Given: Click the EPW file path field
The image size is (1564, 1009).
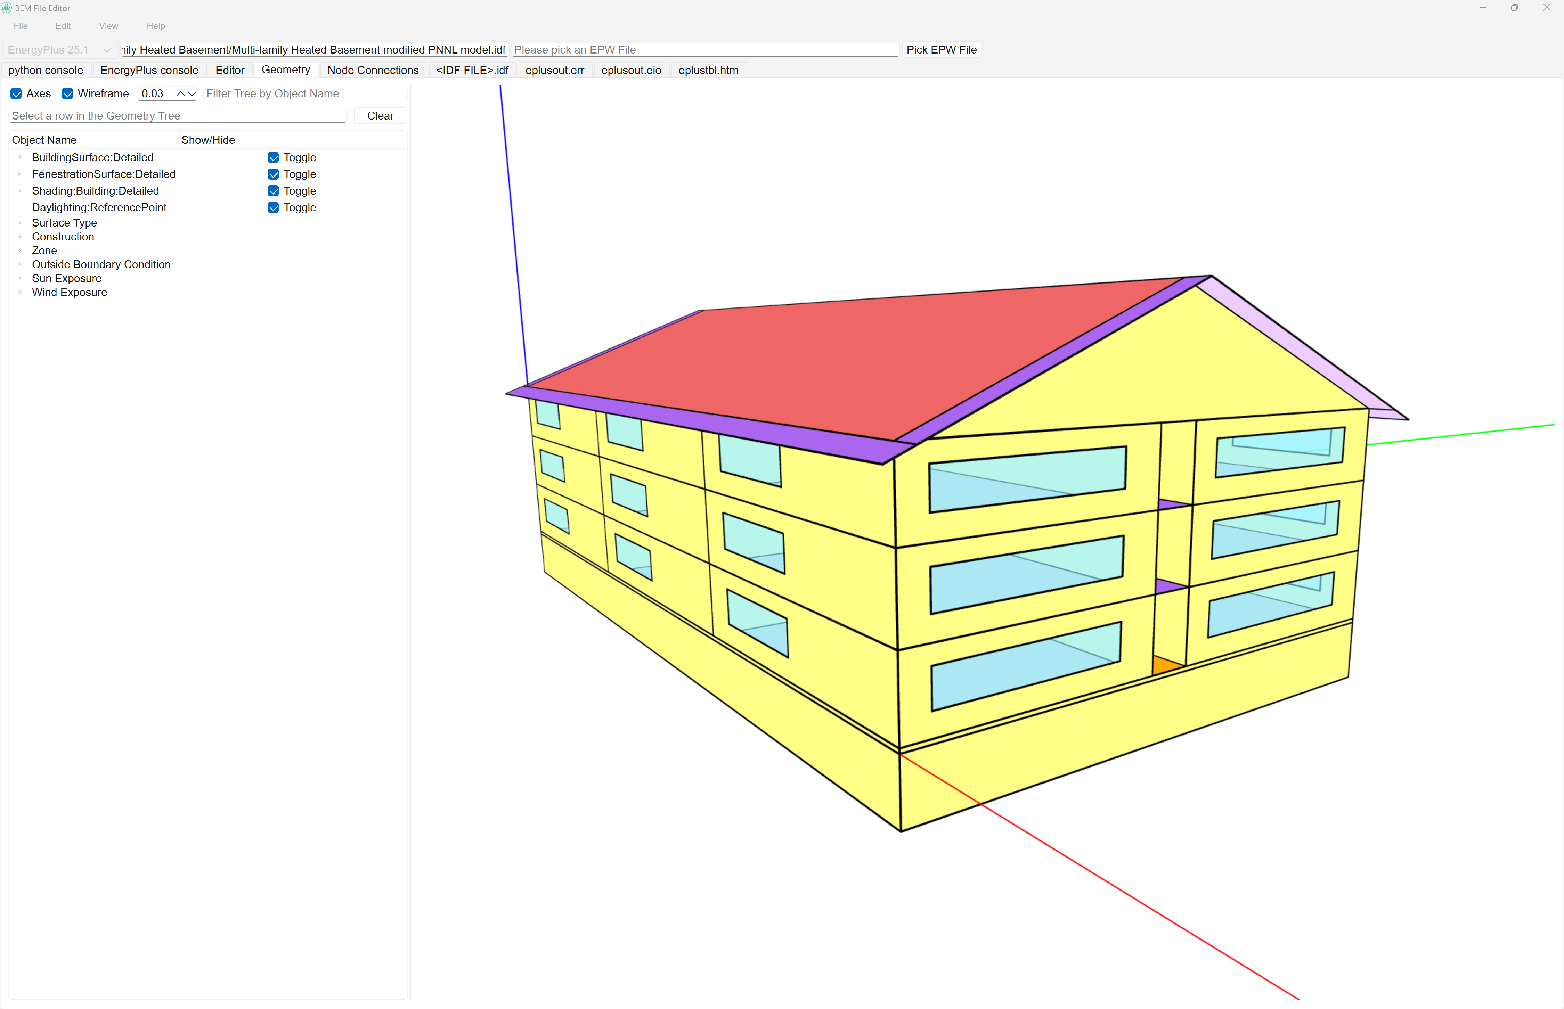Looking at the screenshot, I should [705, 50].
